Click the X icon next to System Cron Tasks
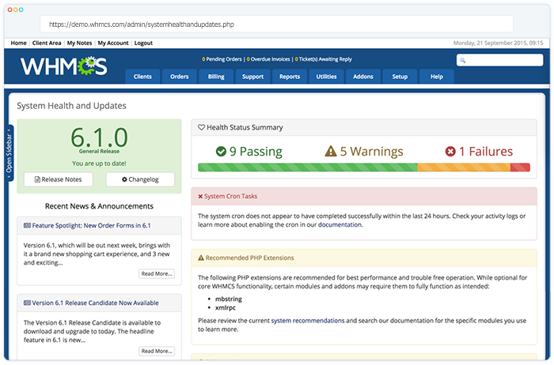The width and height of the screenshot is (554, 365). [200, 197]
